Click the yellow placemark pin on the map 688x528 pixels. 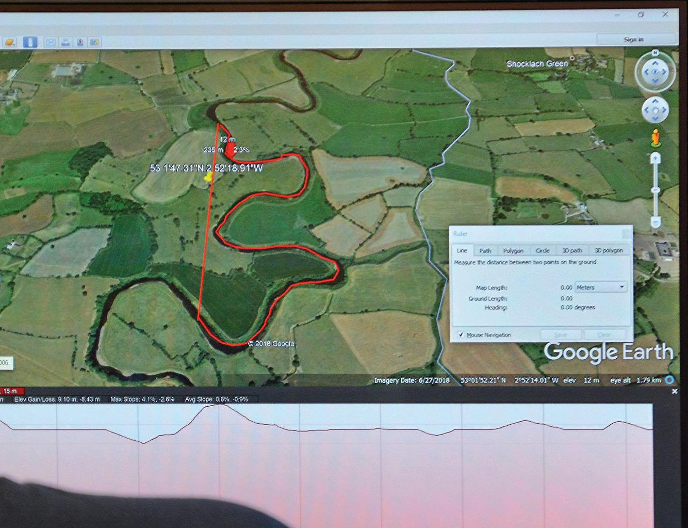pos(208,177)
